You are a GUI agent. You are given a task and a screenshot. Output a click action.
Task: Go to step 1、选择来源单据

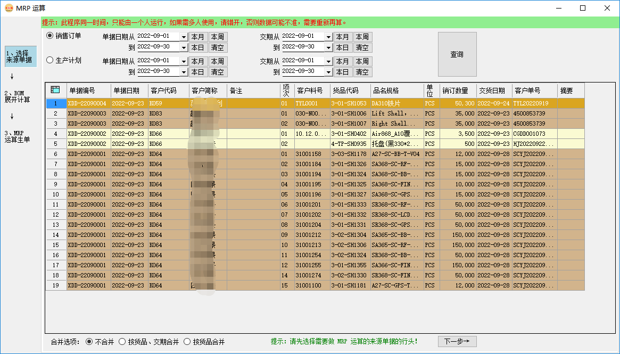[x=21, y=56]
